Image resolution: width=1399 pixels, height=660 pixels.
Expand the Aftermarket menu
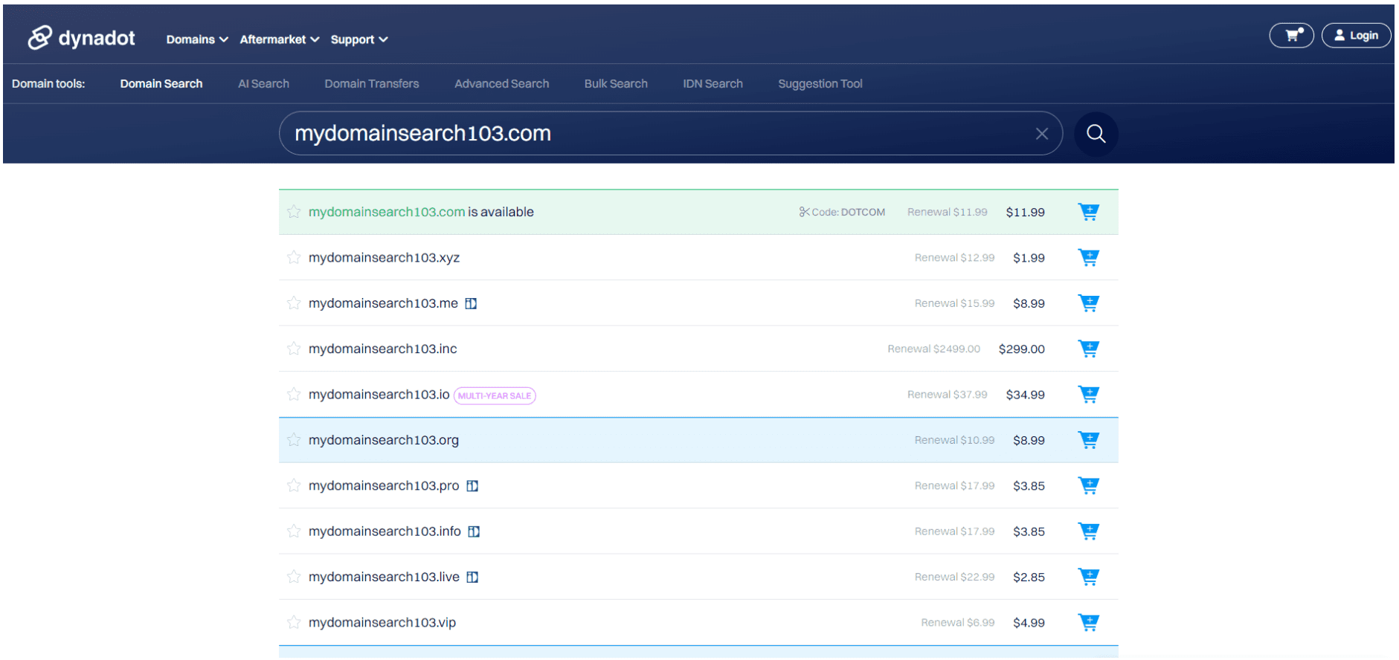click(x=280, y=39)
